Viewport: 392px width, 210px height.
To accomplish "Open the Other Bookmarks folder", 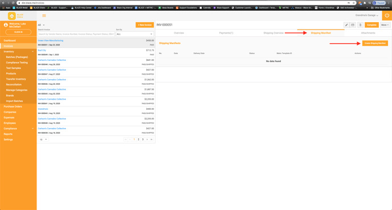I will coord(381,8).
